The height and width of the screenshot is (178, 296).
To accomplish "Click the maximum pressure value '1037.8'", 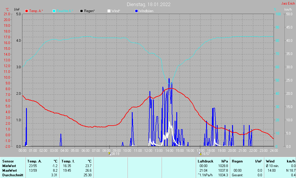I will click(x=223, y=170).
